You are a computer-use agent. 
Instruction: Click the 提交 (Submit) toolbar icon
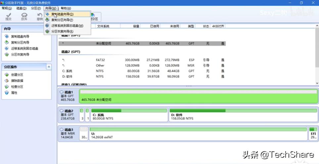[8, 17]
